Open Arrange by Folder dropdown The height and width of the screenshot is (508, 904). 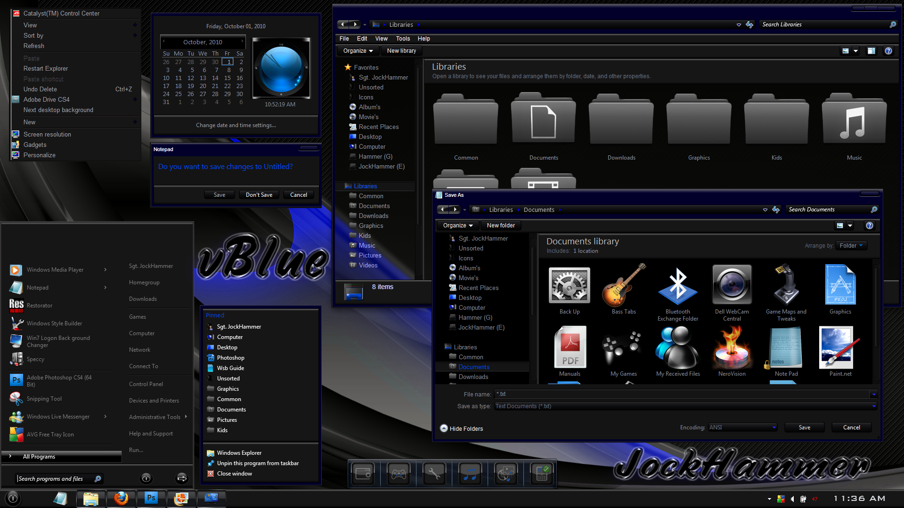(851, 245)
